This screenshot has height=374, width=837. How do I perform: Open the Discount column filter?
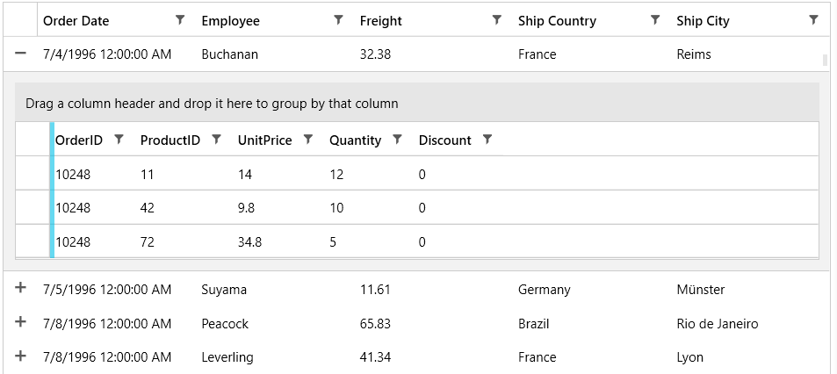pos(487,139)
